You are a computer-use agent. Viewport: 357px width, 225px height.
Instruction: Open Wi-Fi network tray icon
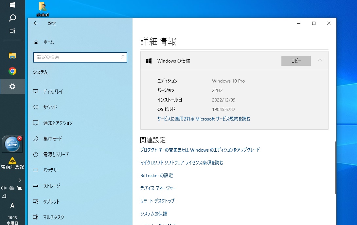(4, 196)
